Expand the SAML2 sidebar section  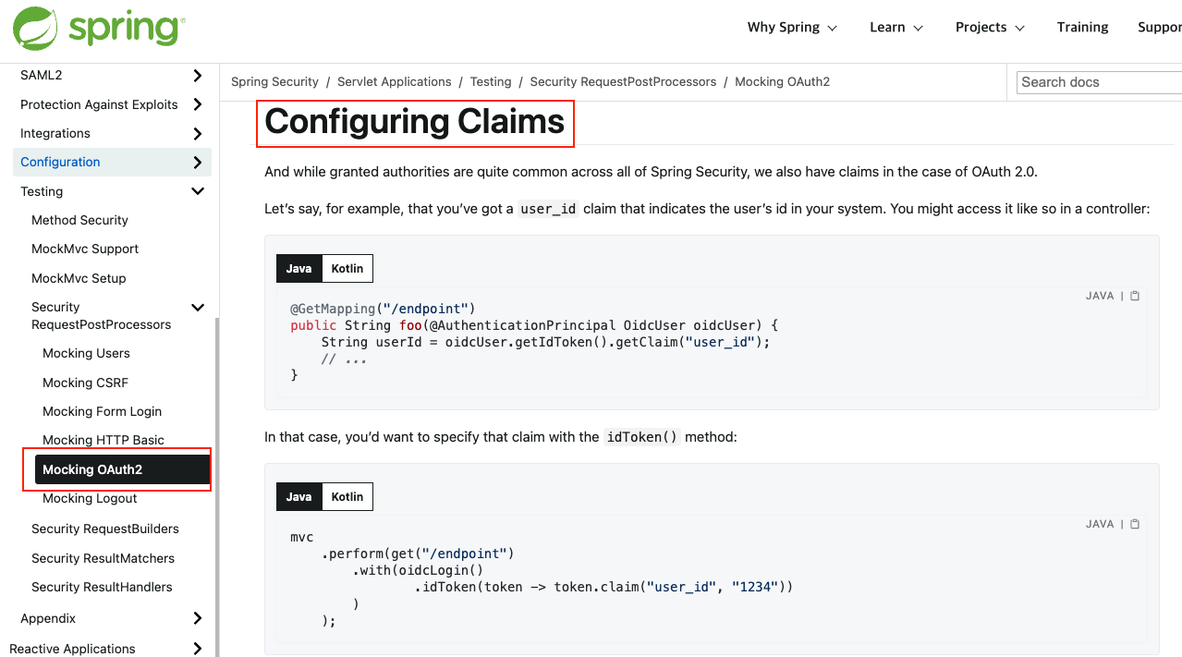[198, 76]
